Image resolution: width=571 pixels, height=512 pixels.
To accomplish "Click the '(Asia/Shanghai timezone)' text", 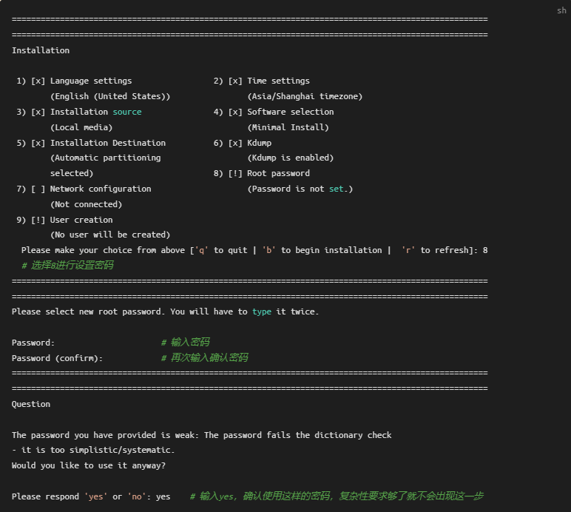I will point(305,96).
